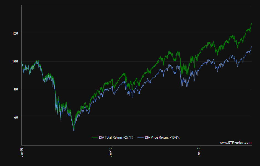Click the Jan-10 x-axis label

click(110, 152)
